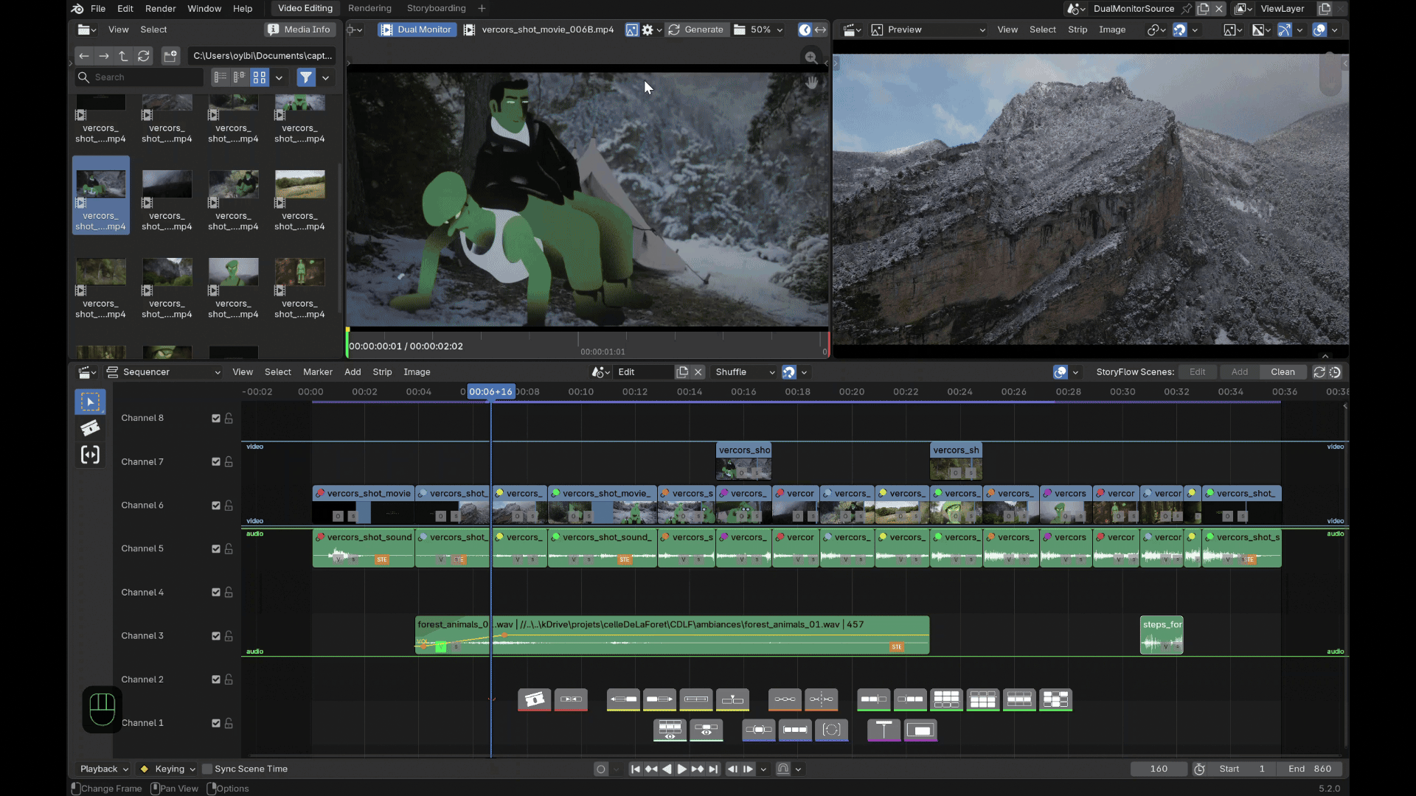
Task: Switch to the Storyboarding workspace tab
Action: point(436,9)
